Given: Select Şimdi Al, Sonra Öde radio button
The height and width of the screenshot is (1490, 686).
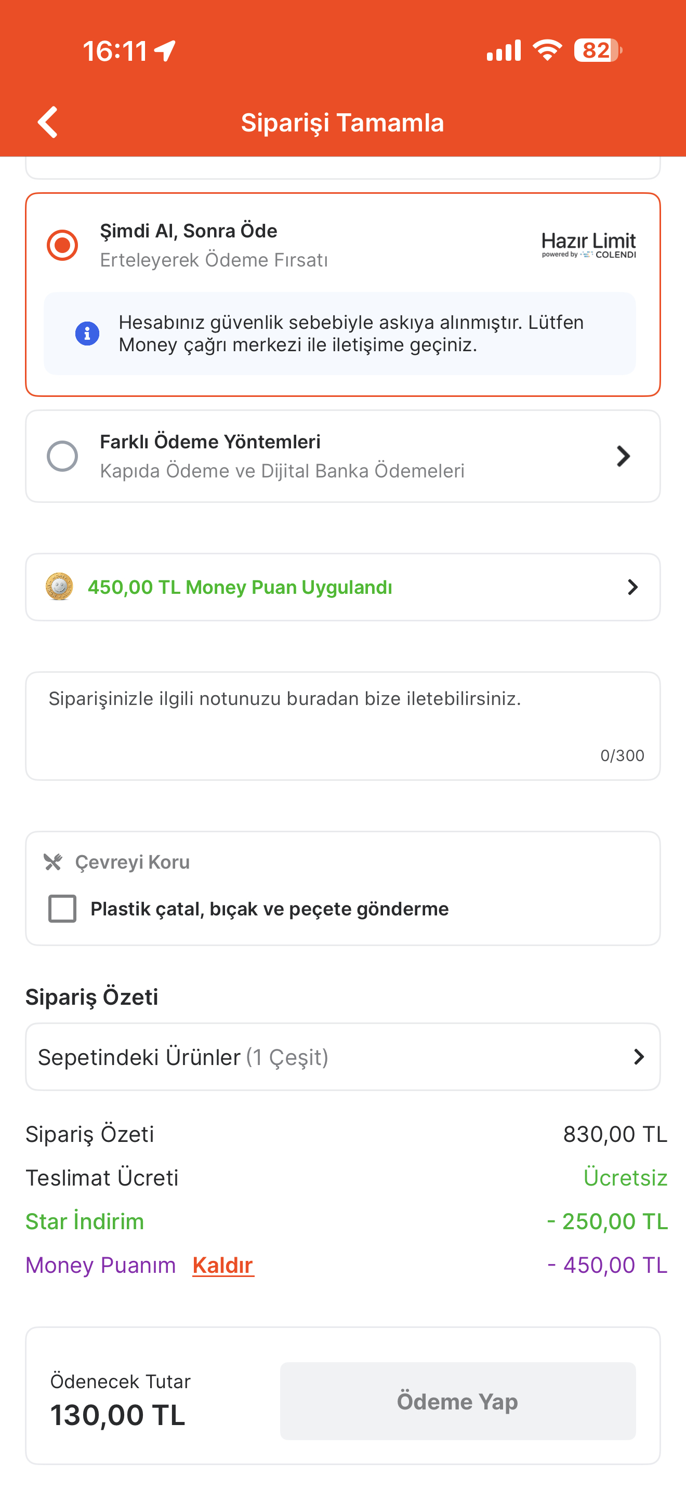Looking at the screenshot, I should pos(62,245).
